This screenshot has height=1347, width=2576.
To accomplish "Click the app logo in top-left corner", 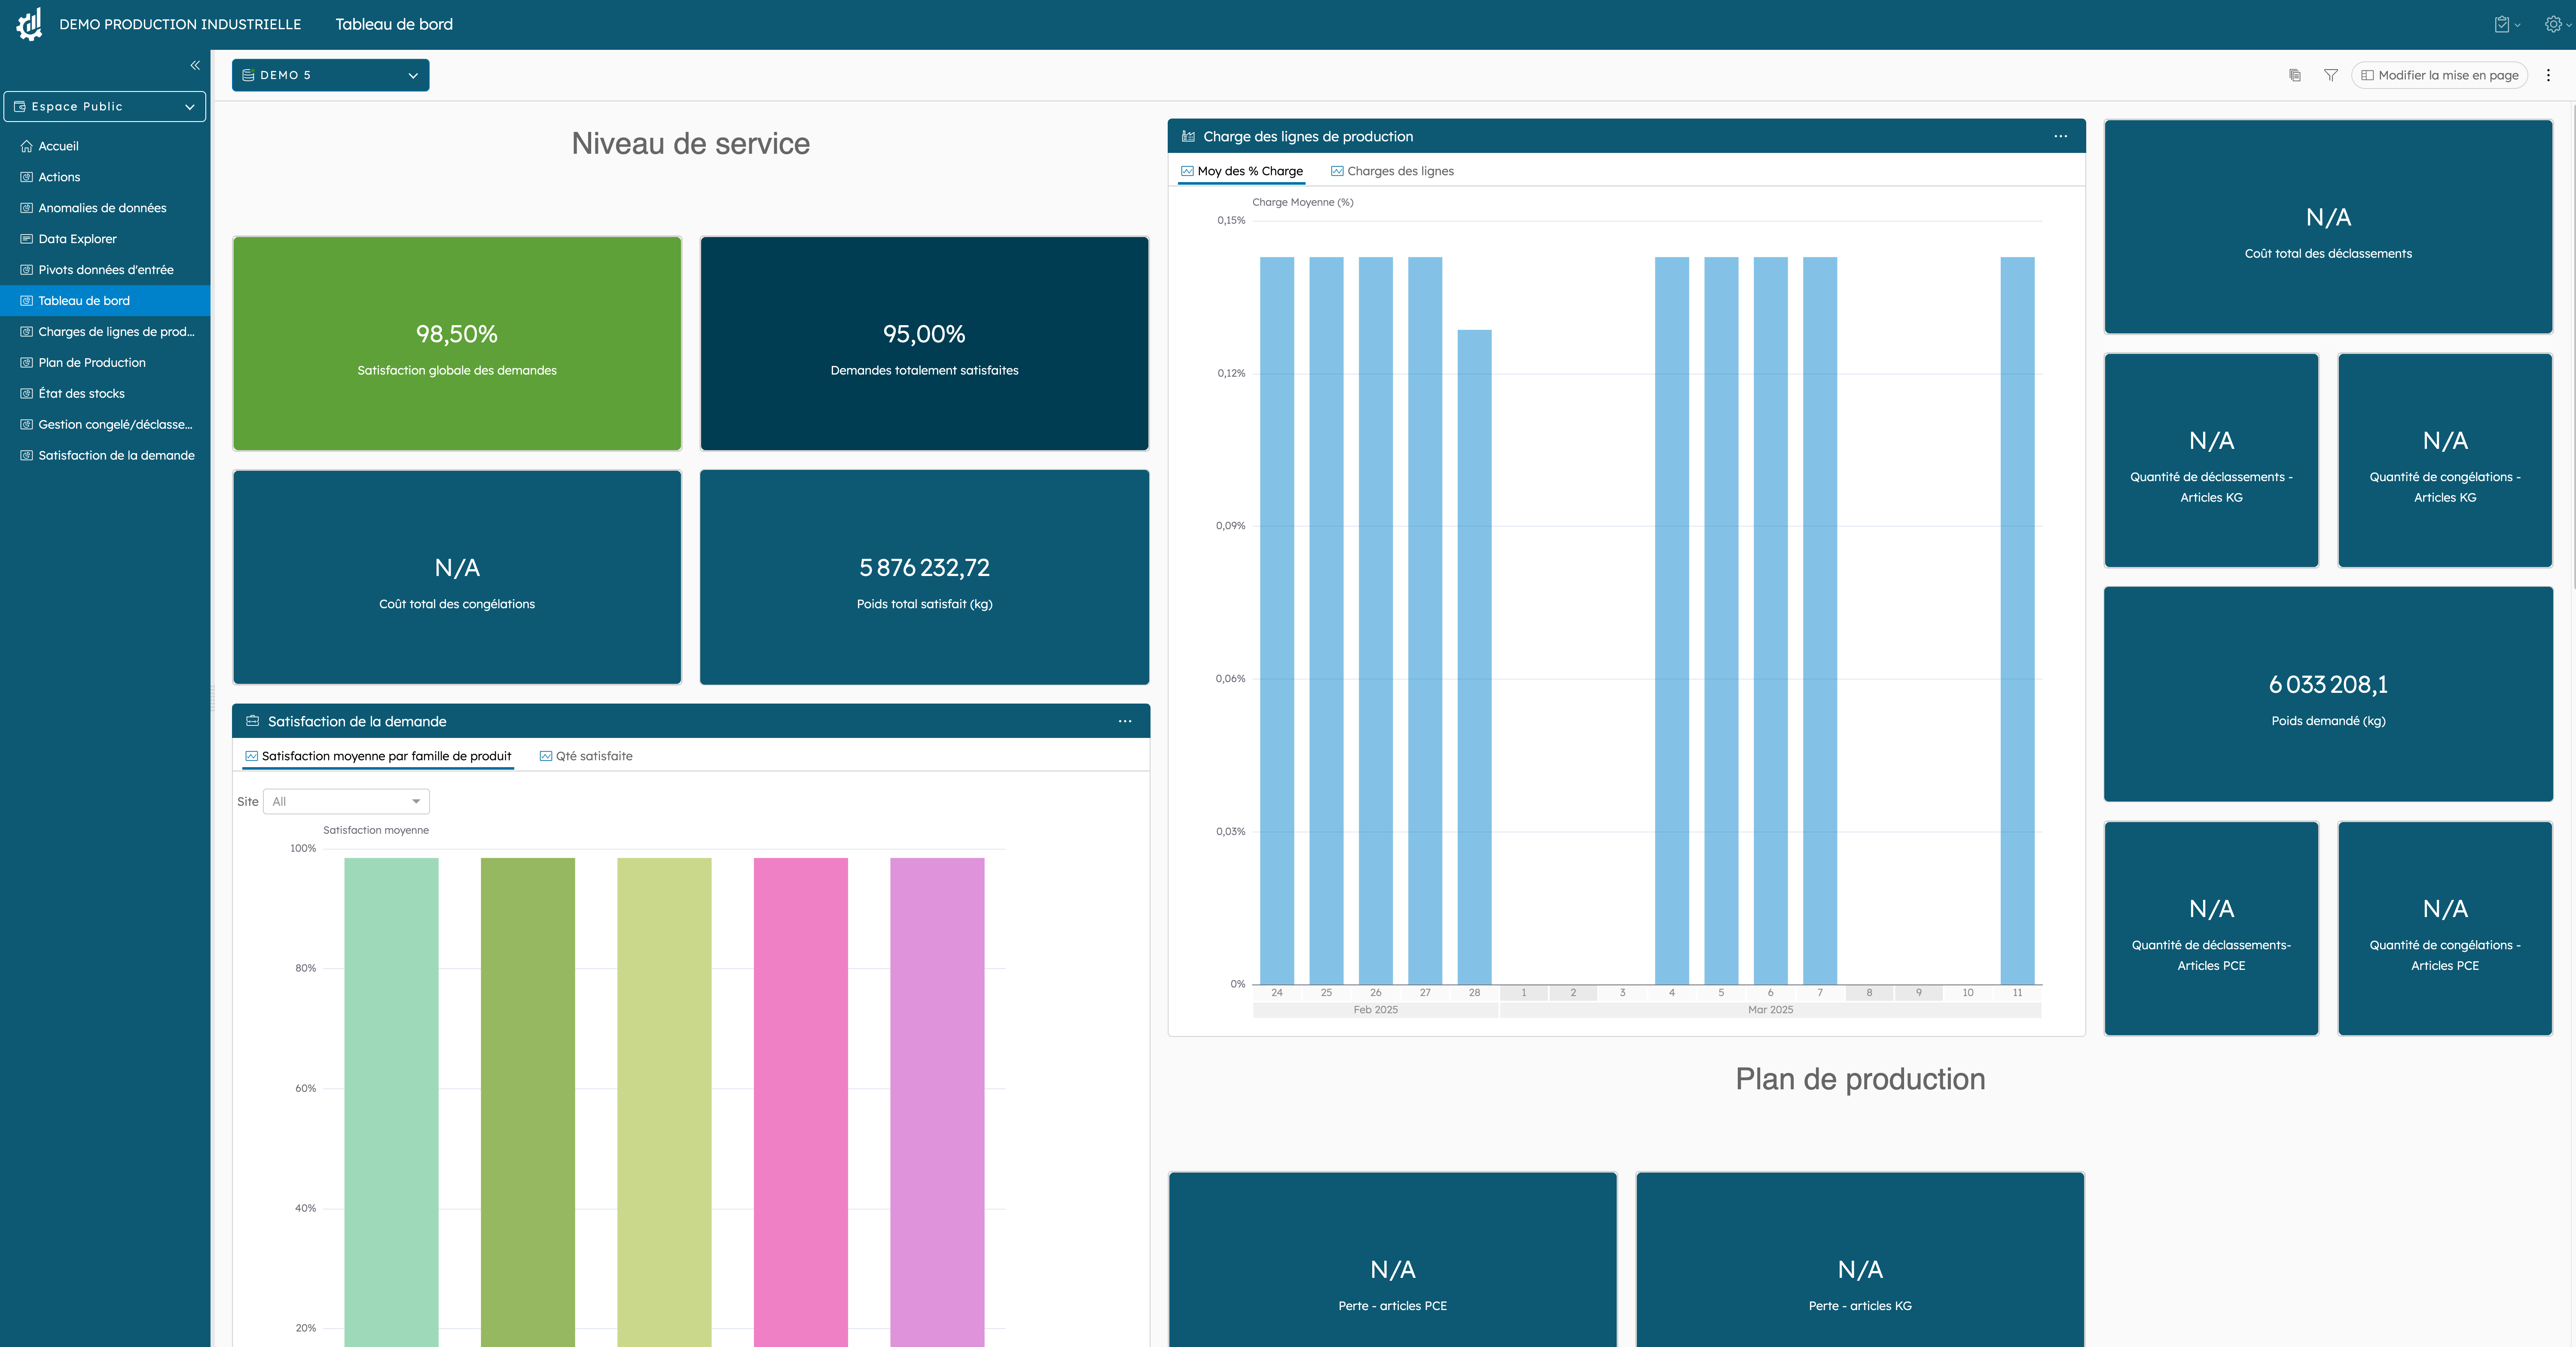I will point(30,24).
